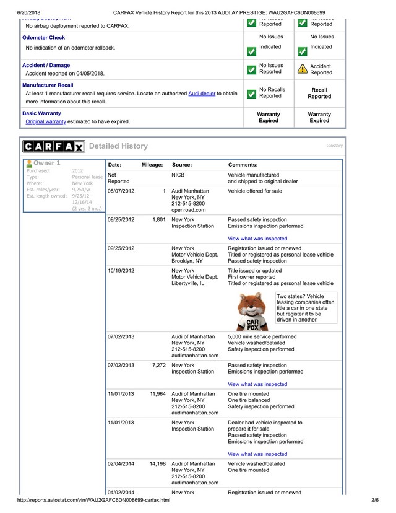Click the Car Fox mascot image
Screen dimensions: 396x513
[252, 312]
